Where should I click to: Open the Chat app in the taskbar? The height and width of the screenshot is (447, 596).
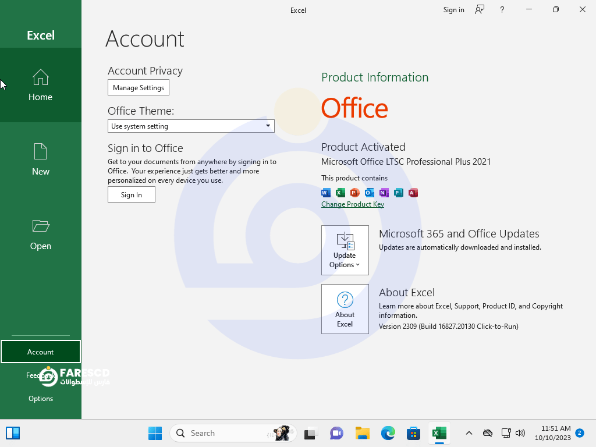(336, 433)
